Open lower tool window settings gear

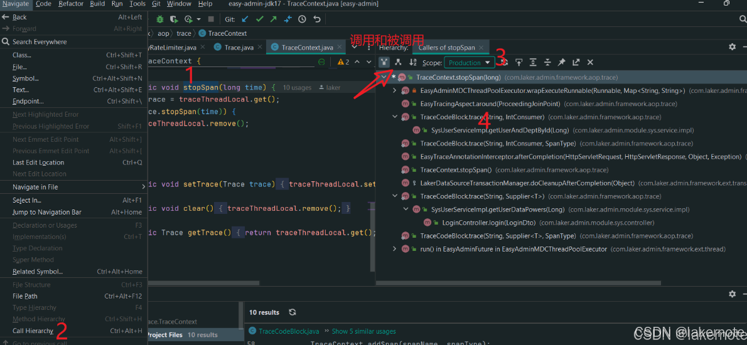pyautogui.click(x=732, y=295)
